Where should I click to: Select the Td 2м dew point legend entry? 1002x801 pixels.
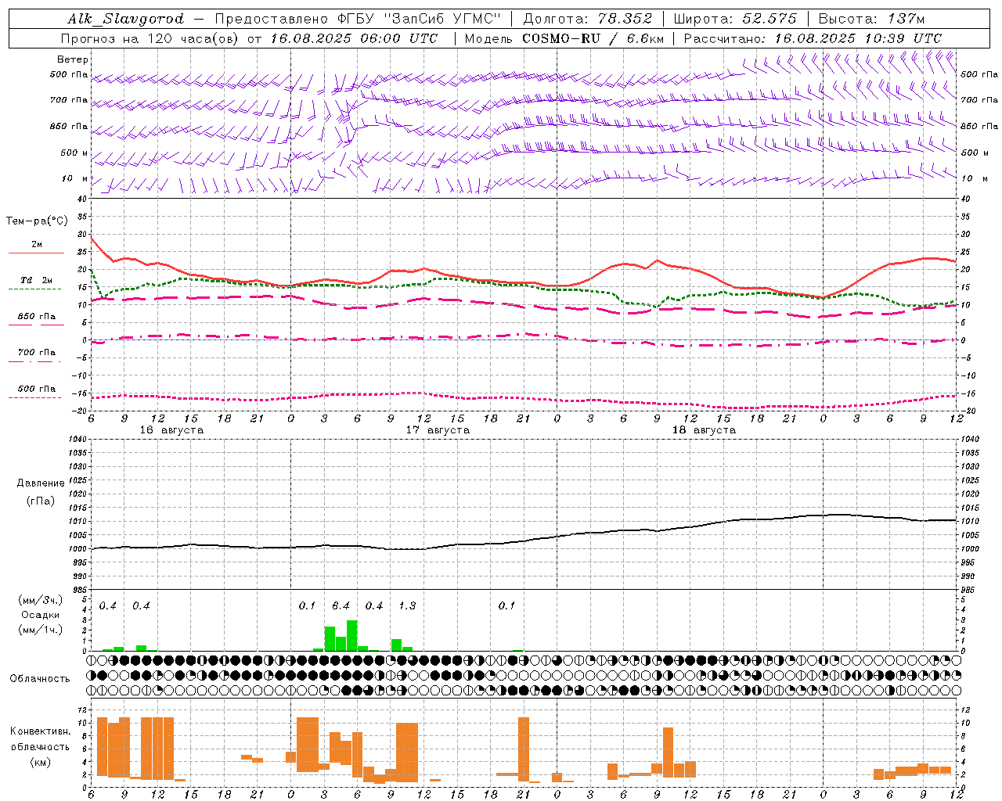(37, 280)
